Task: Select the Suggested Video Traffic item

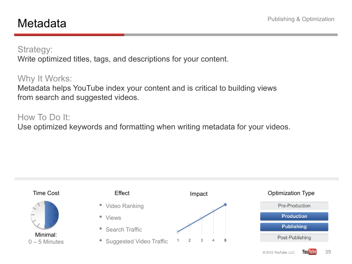Action: 137,242
